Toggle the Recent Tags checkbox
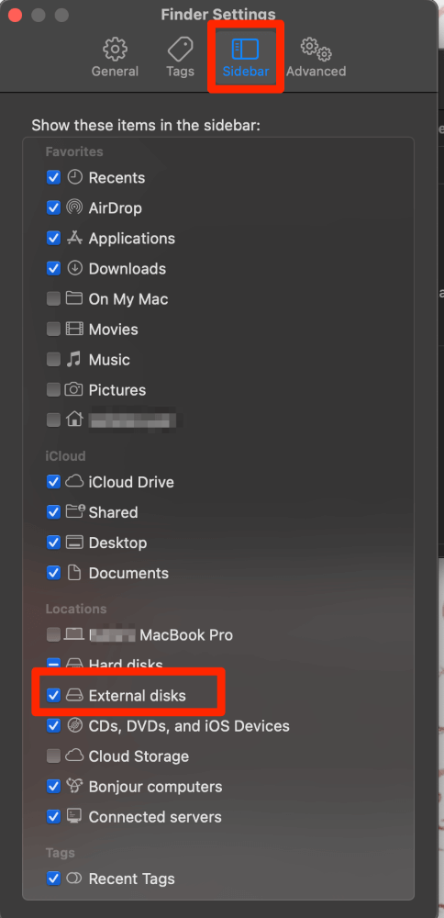 (x=53, y=879)
